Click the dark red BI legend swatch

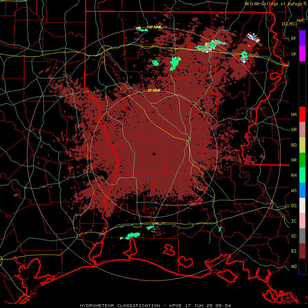coord(302,251)
